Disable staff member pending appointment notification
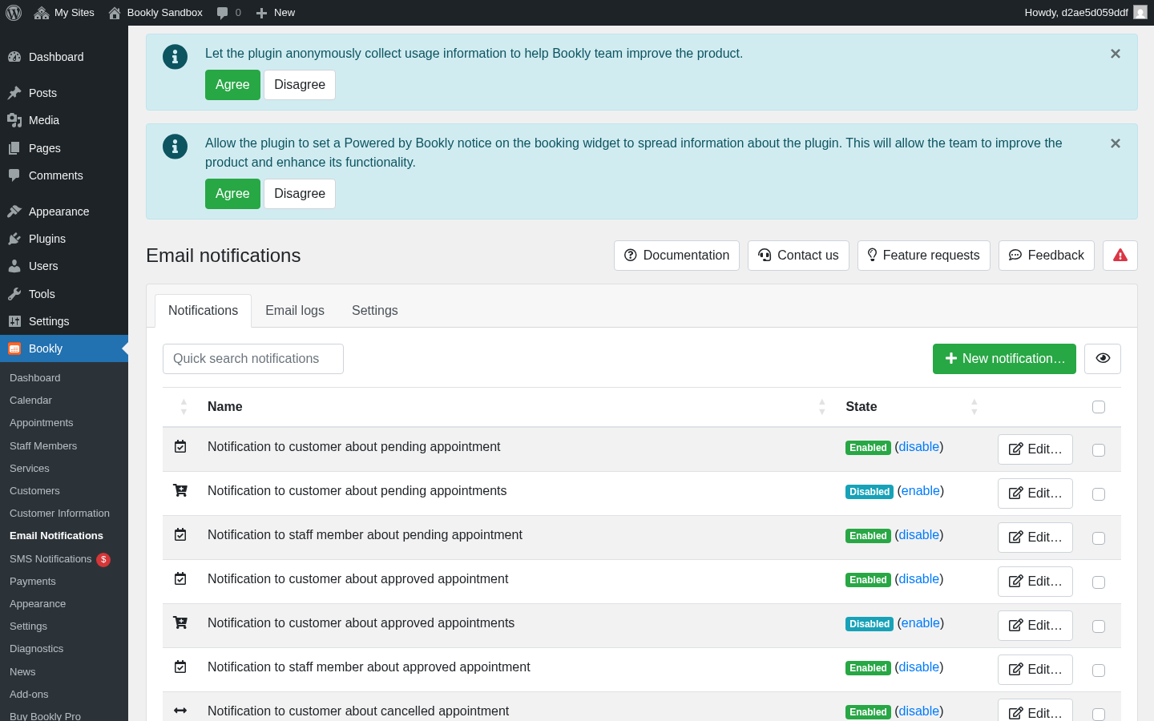 click(x=918, y=535)
